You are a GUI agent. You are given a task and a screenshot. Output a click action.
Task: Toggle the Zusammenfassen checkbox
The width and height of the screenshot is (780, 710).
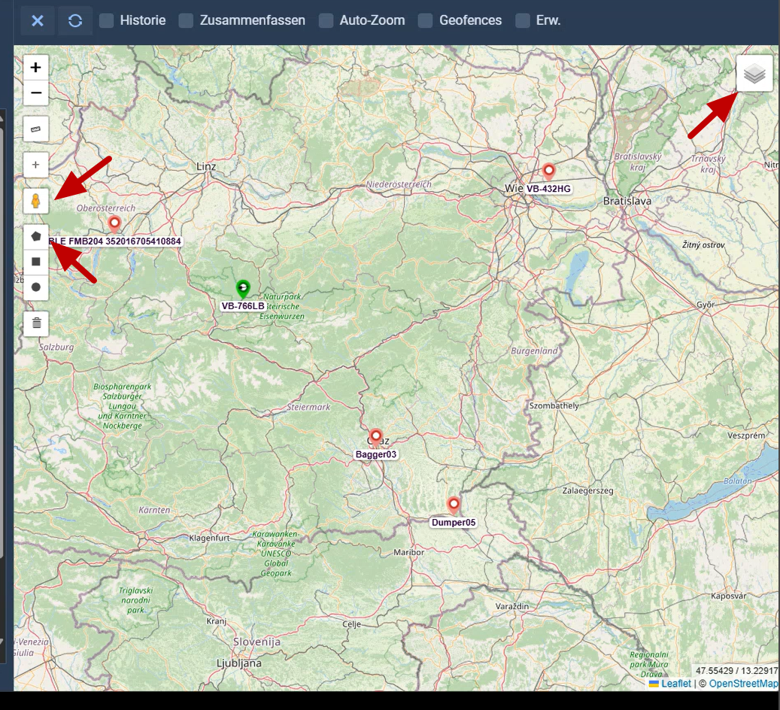coord(187,20)
